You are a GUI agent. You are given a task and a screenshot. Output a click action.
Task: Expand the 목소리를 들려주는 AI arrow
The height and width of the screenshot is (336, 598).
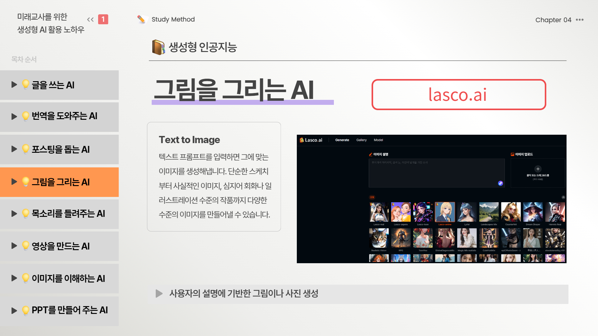(14, 214)
